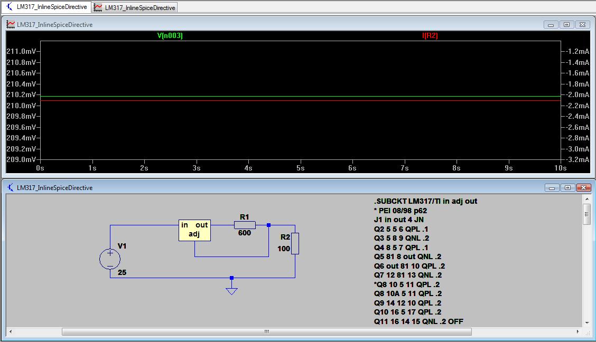Select the LM317 regulator block

(x=194, y=230)
